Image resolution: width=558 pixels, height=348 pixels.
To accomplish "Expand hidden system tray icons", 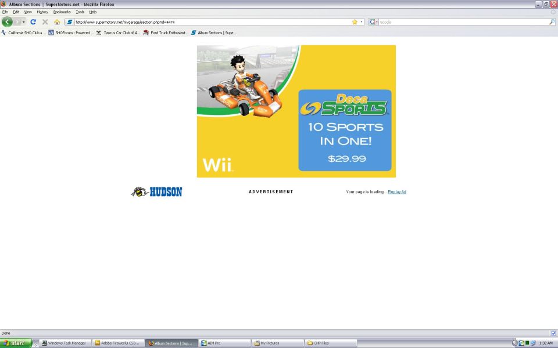I will click(514, 343).
